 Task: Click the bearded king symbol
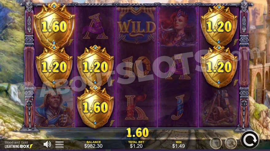click(54, 107)
